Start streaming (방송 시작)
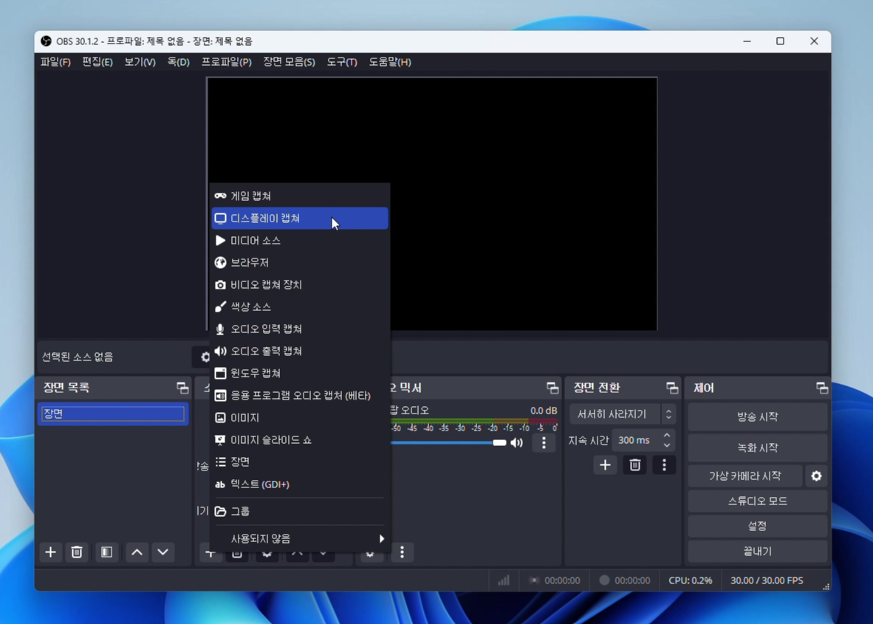This screenshot has height=624, width=873. (x=757, y=417)
